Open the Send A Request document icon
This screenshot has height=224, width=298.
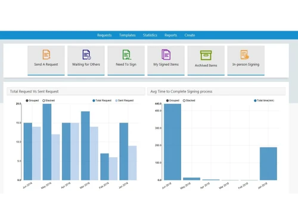click(46, 54)
